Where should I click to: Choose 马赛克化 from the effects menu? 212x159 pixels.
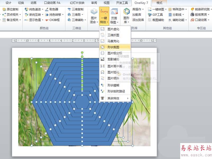[115, 41]
